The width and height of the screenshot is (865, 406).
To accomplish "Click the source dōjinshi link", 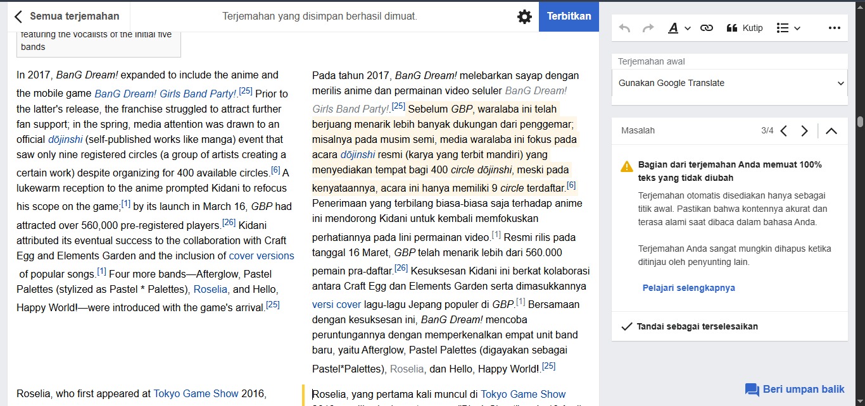I will pyautogui.click(x=65, y=139).
